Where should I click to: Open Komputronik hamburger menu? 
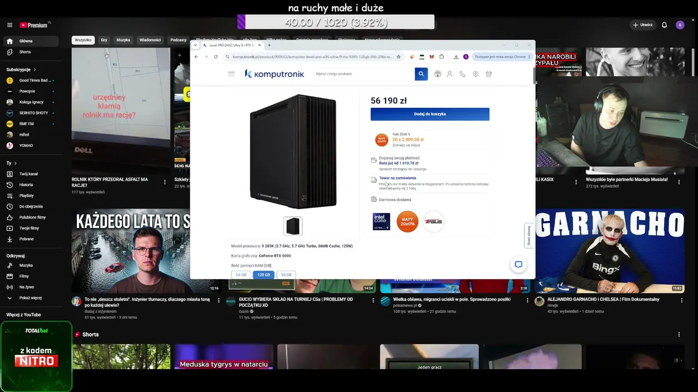pos(231,74)
